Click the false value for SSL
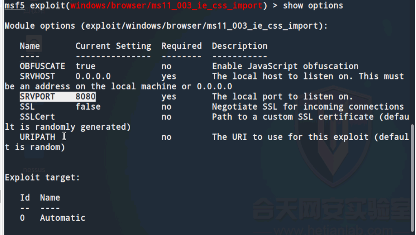Viewport: 416px width, 235px height. [x=88, y=107]
